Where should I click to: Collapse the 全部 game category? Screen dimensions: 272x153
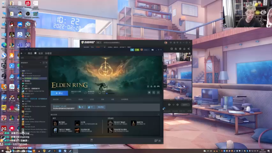pyautogui.click(x=21, y=71)
